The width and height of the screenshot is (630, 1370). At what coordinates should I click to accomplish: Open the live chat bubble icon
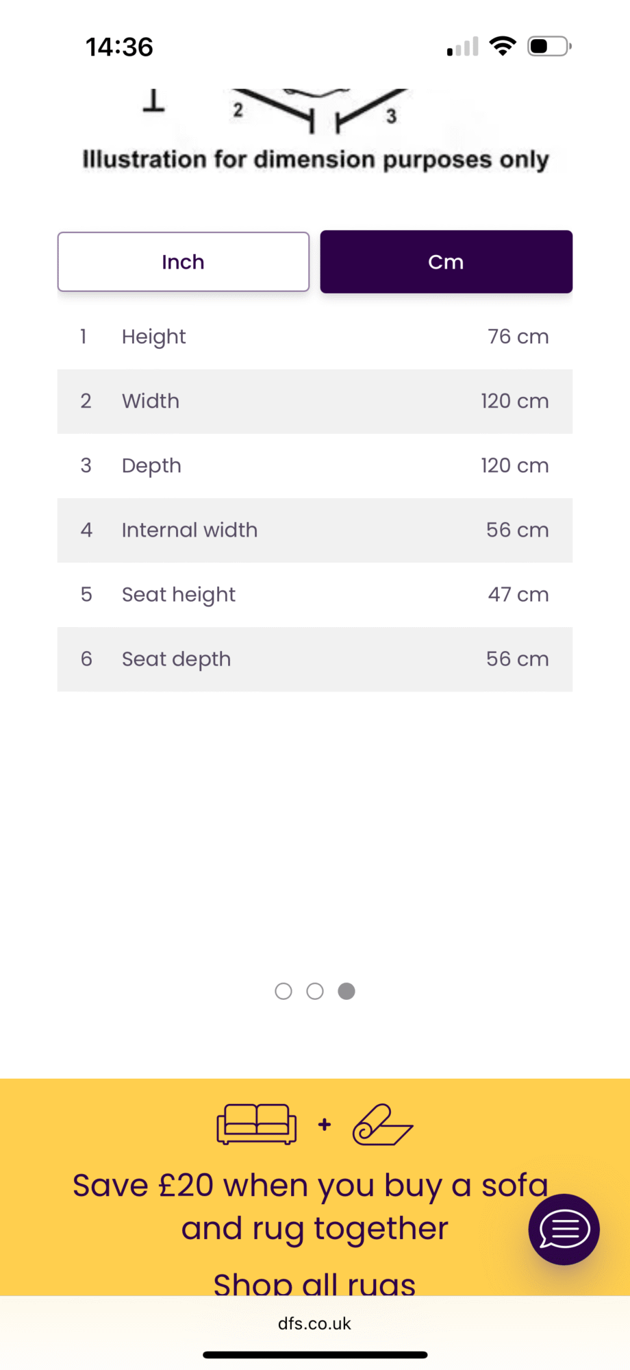(x=564, y=1230)
